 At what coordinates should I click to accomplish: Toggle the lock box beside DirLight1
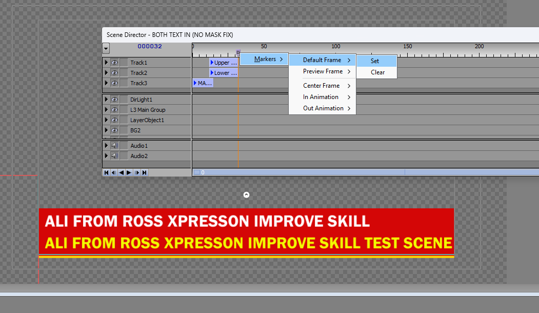coord(124,100)
